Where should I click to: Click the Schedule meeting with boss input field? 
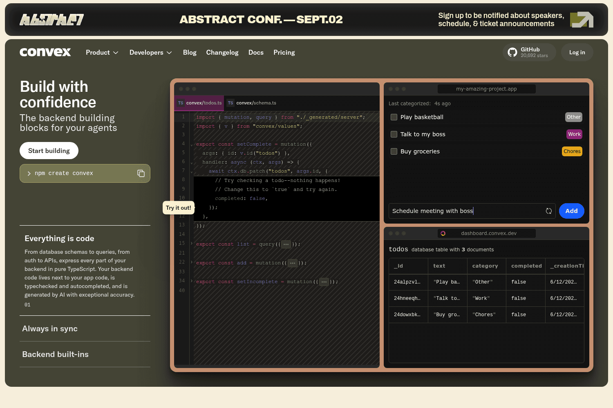click(x=472, y=211)
